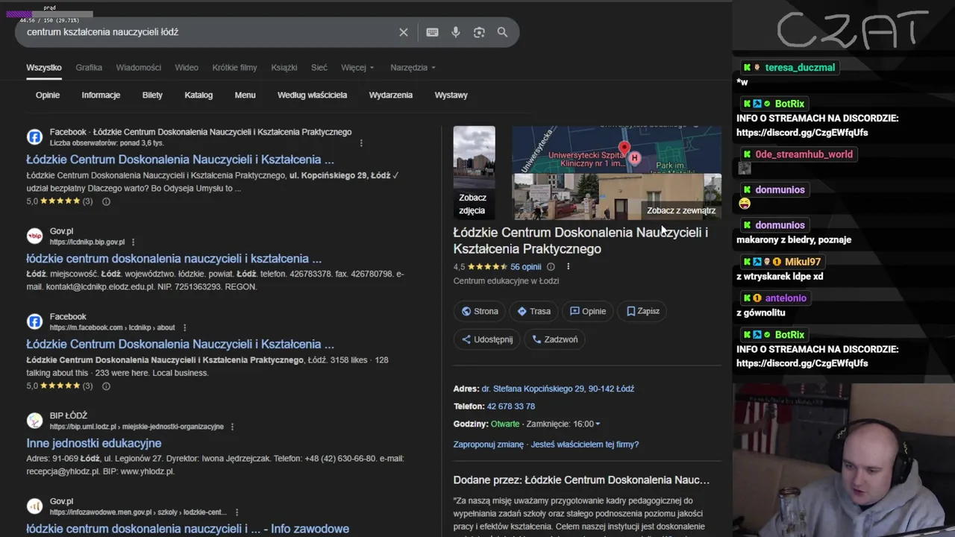Viewport: 955px width, 537px height.
Task: Open Więcej dropdown in search tabs
Action: (357, 67)
